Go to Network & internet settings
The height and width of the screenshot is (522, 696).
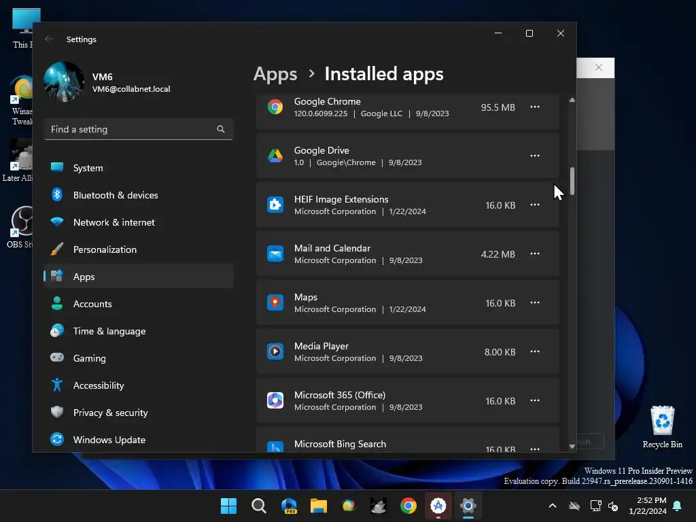138,222
